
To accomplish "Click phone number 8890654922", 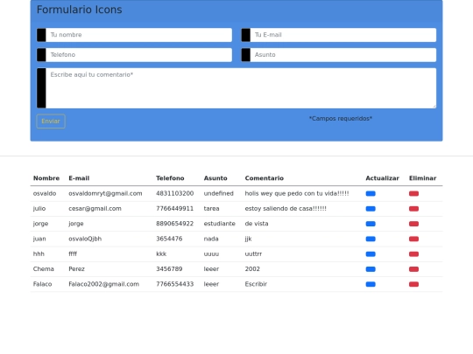I will [x=174, y=224].
